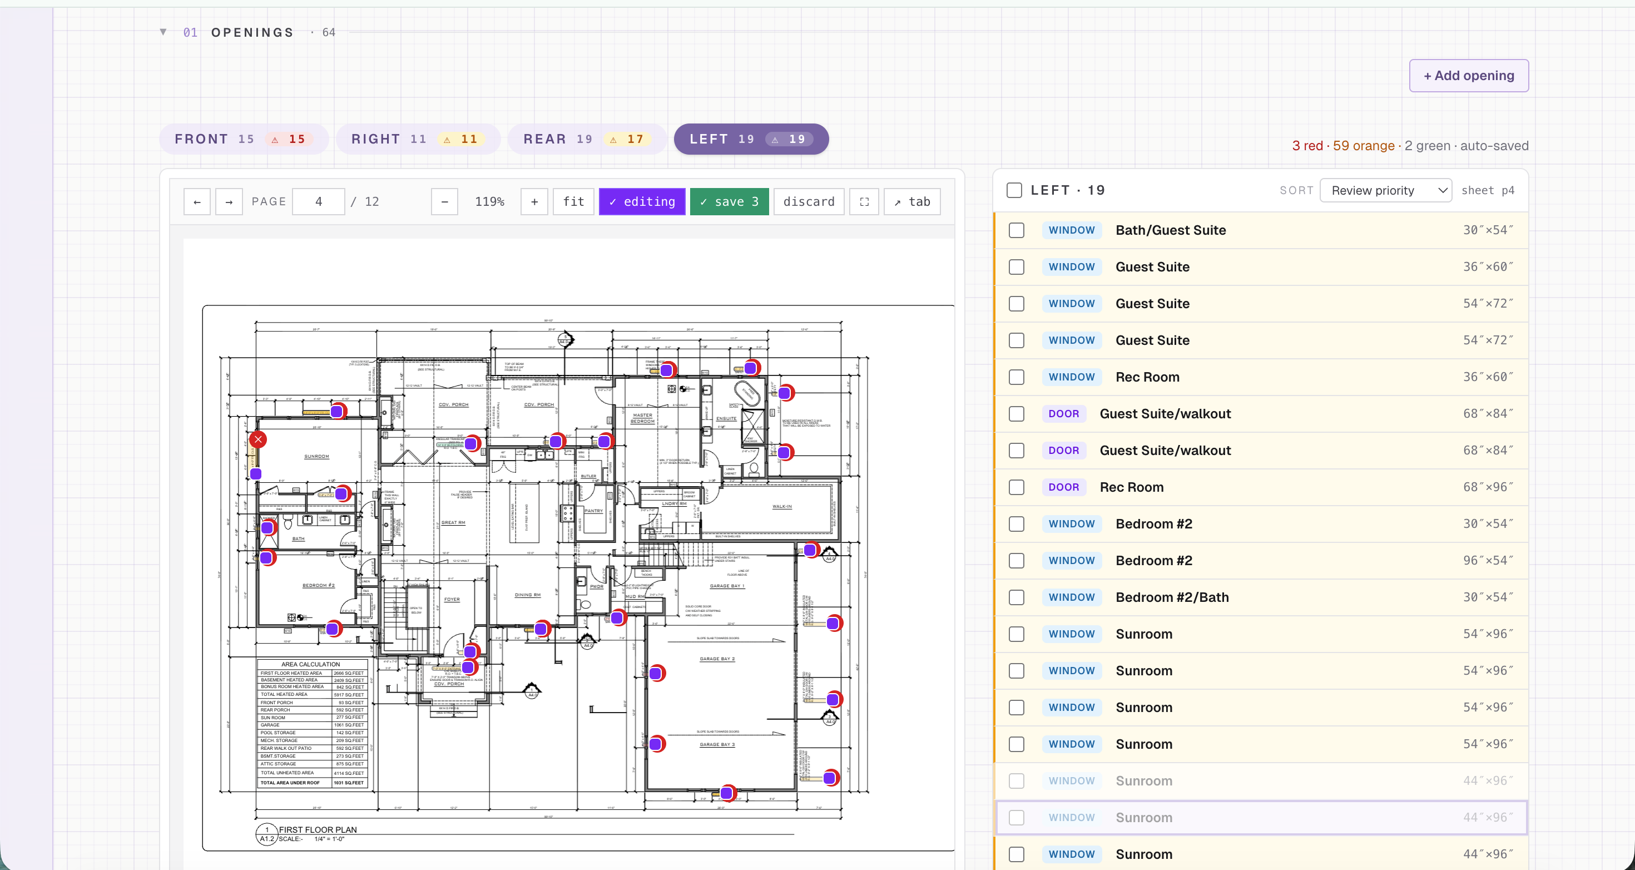This screenshot has height=870, width=1635.
Task: Switch to the FRONT elevation tab
Action: click(244, 139)
